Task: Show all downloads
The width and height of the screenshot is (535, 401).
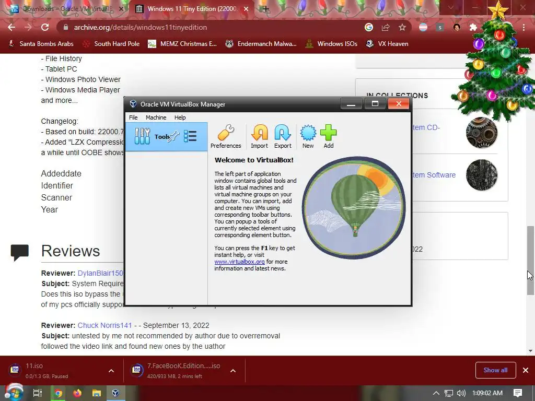Action: tap(495, 370)
